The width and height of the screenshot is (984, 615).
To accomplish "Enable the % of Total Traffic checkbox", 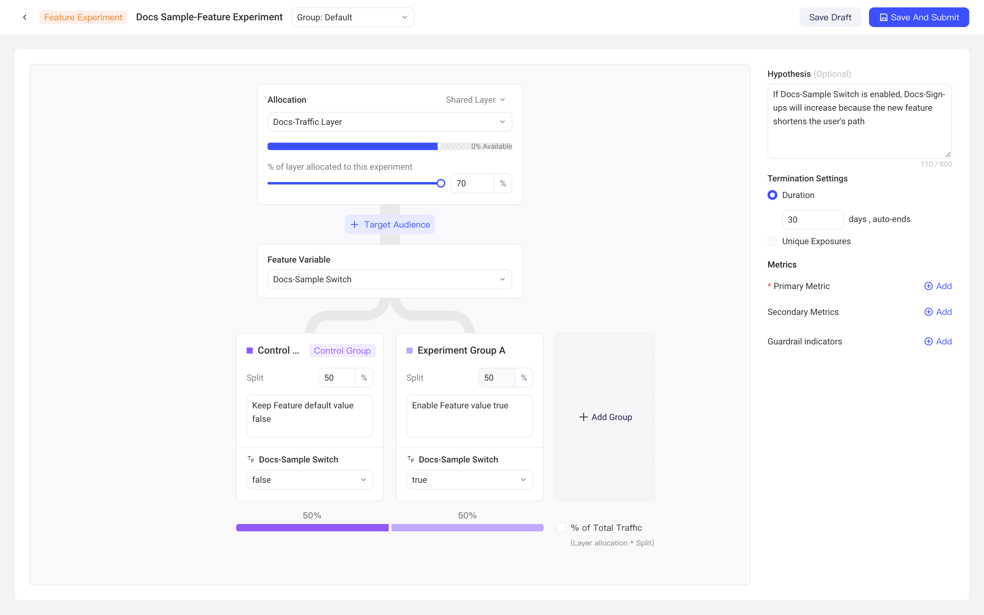I will coord(561,528).
